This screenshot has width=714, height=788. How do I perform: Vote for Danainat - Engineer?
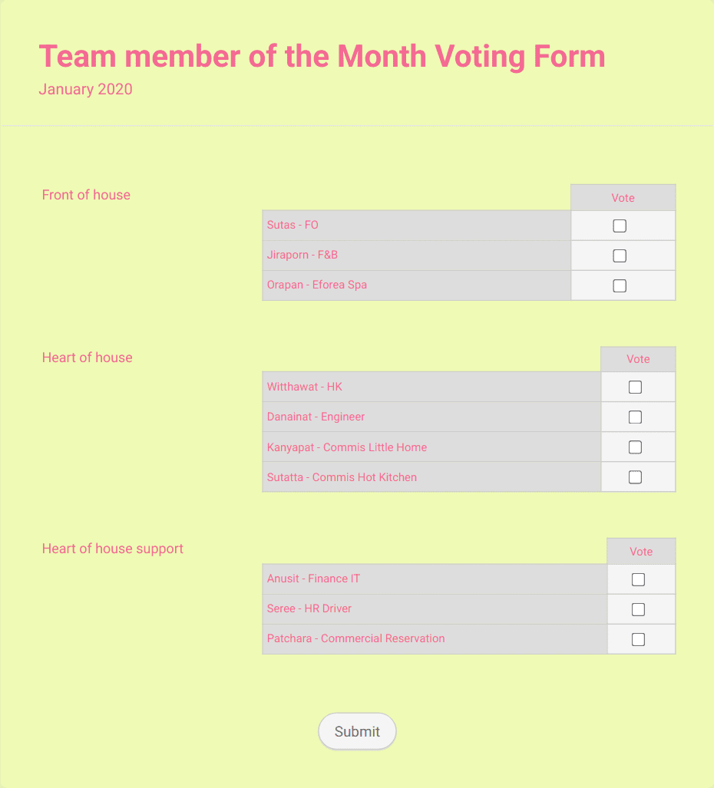click(635, 417)
